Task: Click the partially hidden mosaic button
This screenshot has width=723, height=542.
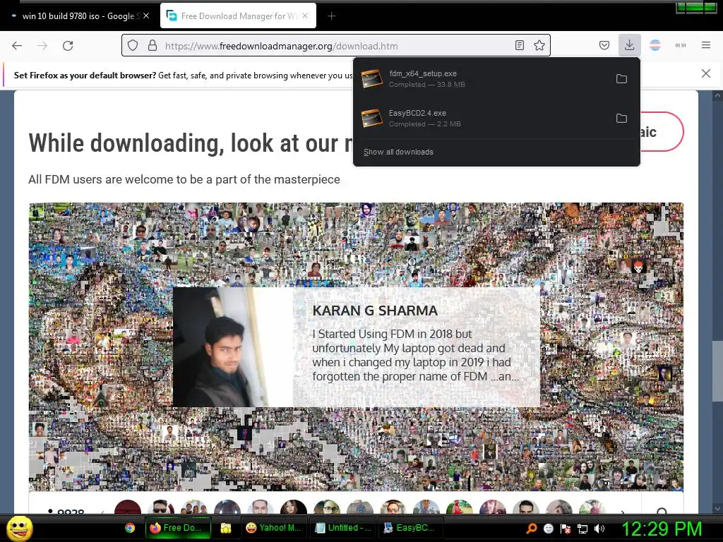Action: point(662,132)
